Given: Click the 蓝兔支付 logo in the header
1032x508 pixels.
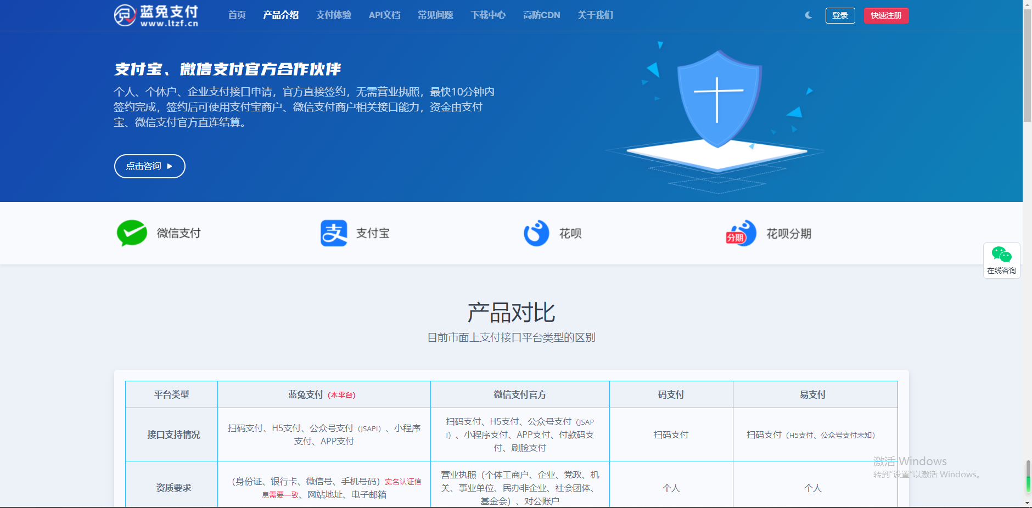Looking at the screenshot, I should tap(156, 15).
